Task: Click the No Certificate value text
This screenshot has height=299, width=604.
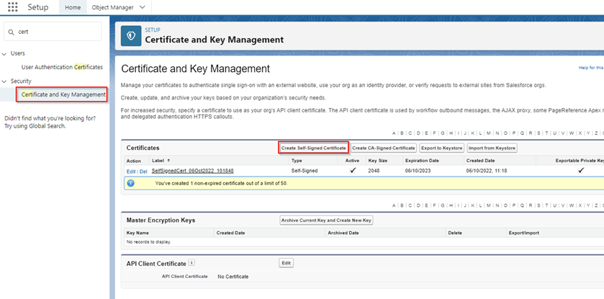Action: click(233, 277)
